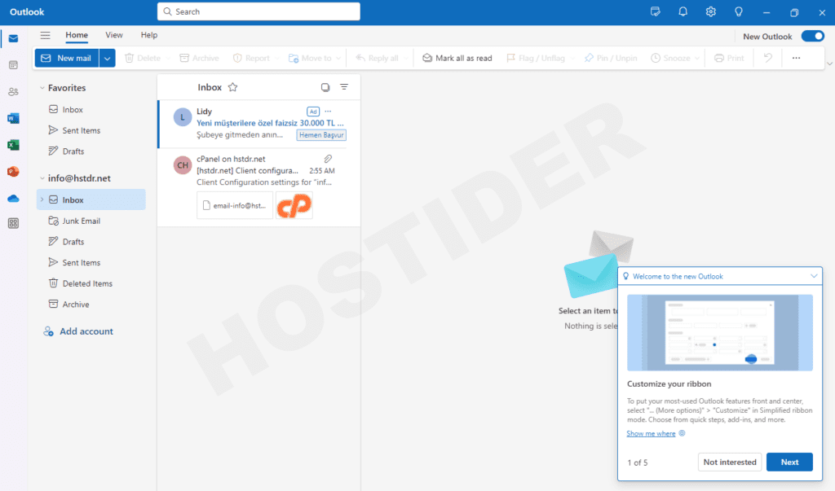This screenshot has width=835, height=491.
Task: Click the notifications bell icon
Action: [683, 11]
